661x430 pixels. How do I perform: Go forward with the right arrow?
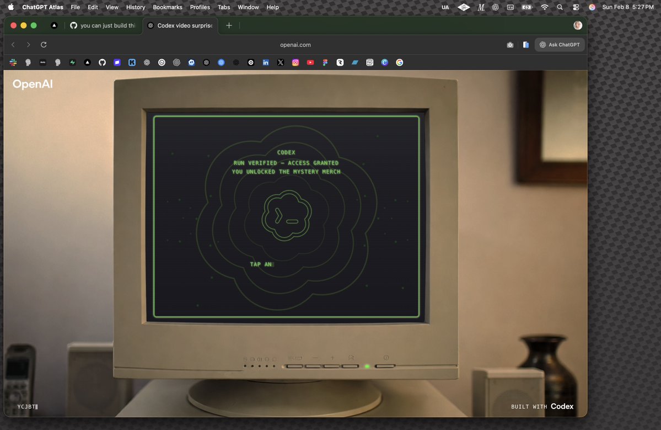tap(28, 45)
